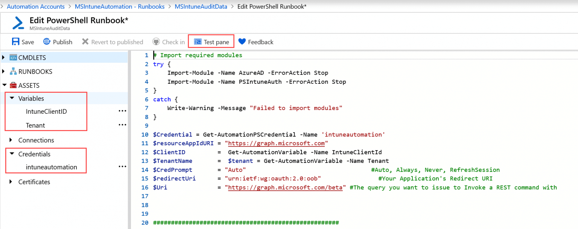
Task: Navigate to Automation Accounts breadcrumb
Action: point(36,6)
